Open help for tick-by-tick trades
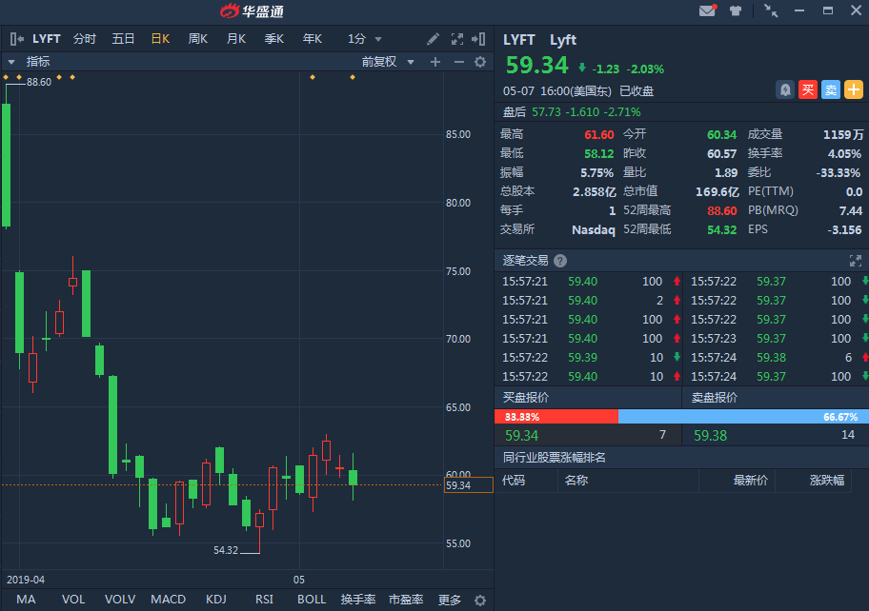The height and width of the screenshot is (611, 869). coord(560,261)
